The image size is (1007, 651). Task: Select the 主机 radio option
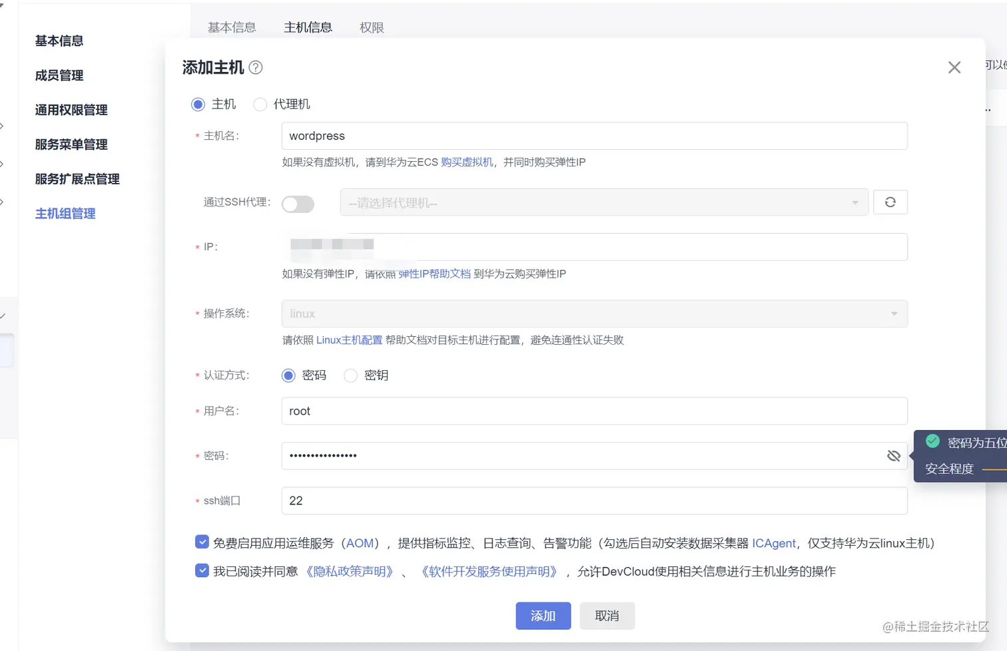click(x=198, y=105)
